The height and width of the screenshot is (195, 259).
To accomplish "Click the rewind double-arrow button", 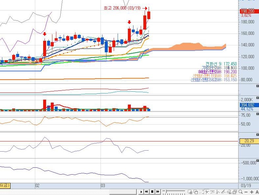I will click(147, 192).
